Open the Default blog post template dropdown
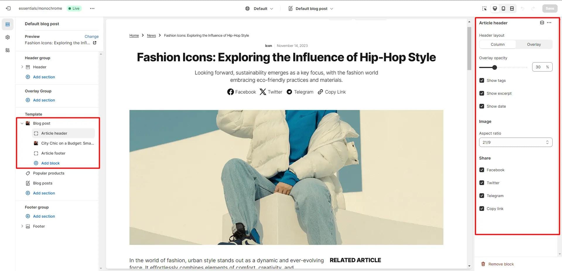 (311, 9)
